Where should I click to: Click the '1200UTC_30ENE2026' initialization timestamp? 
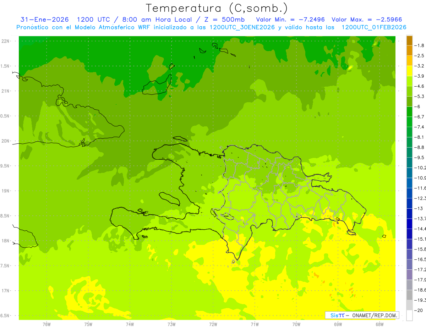point(242,27)
